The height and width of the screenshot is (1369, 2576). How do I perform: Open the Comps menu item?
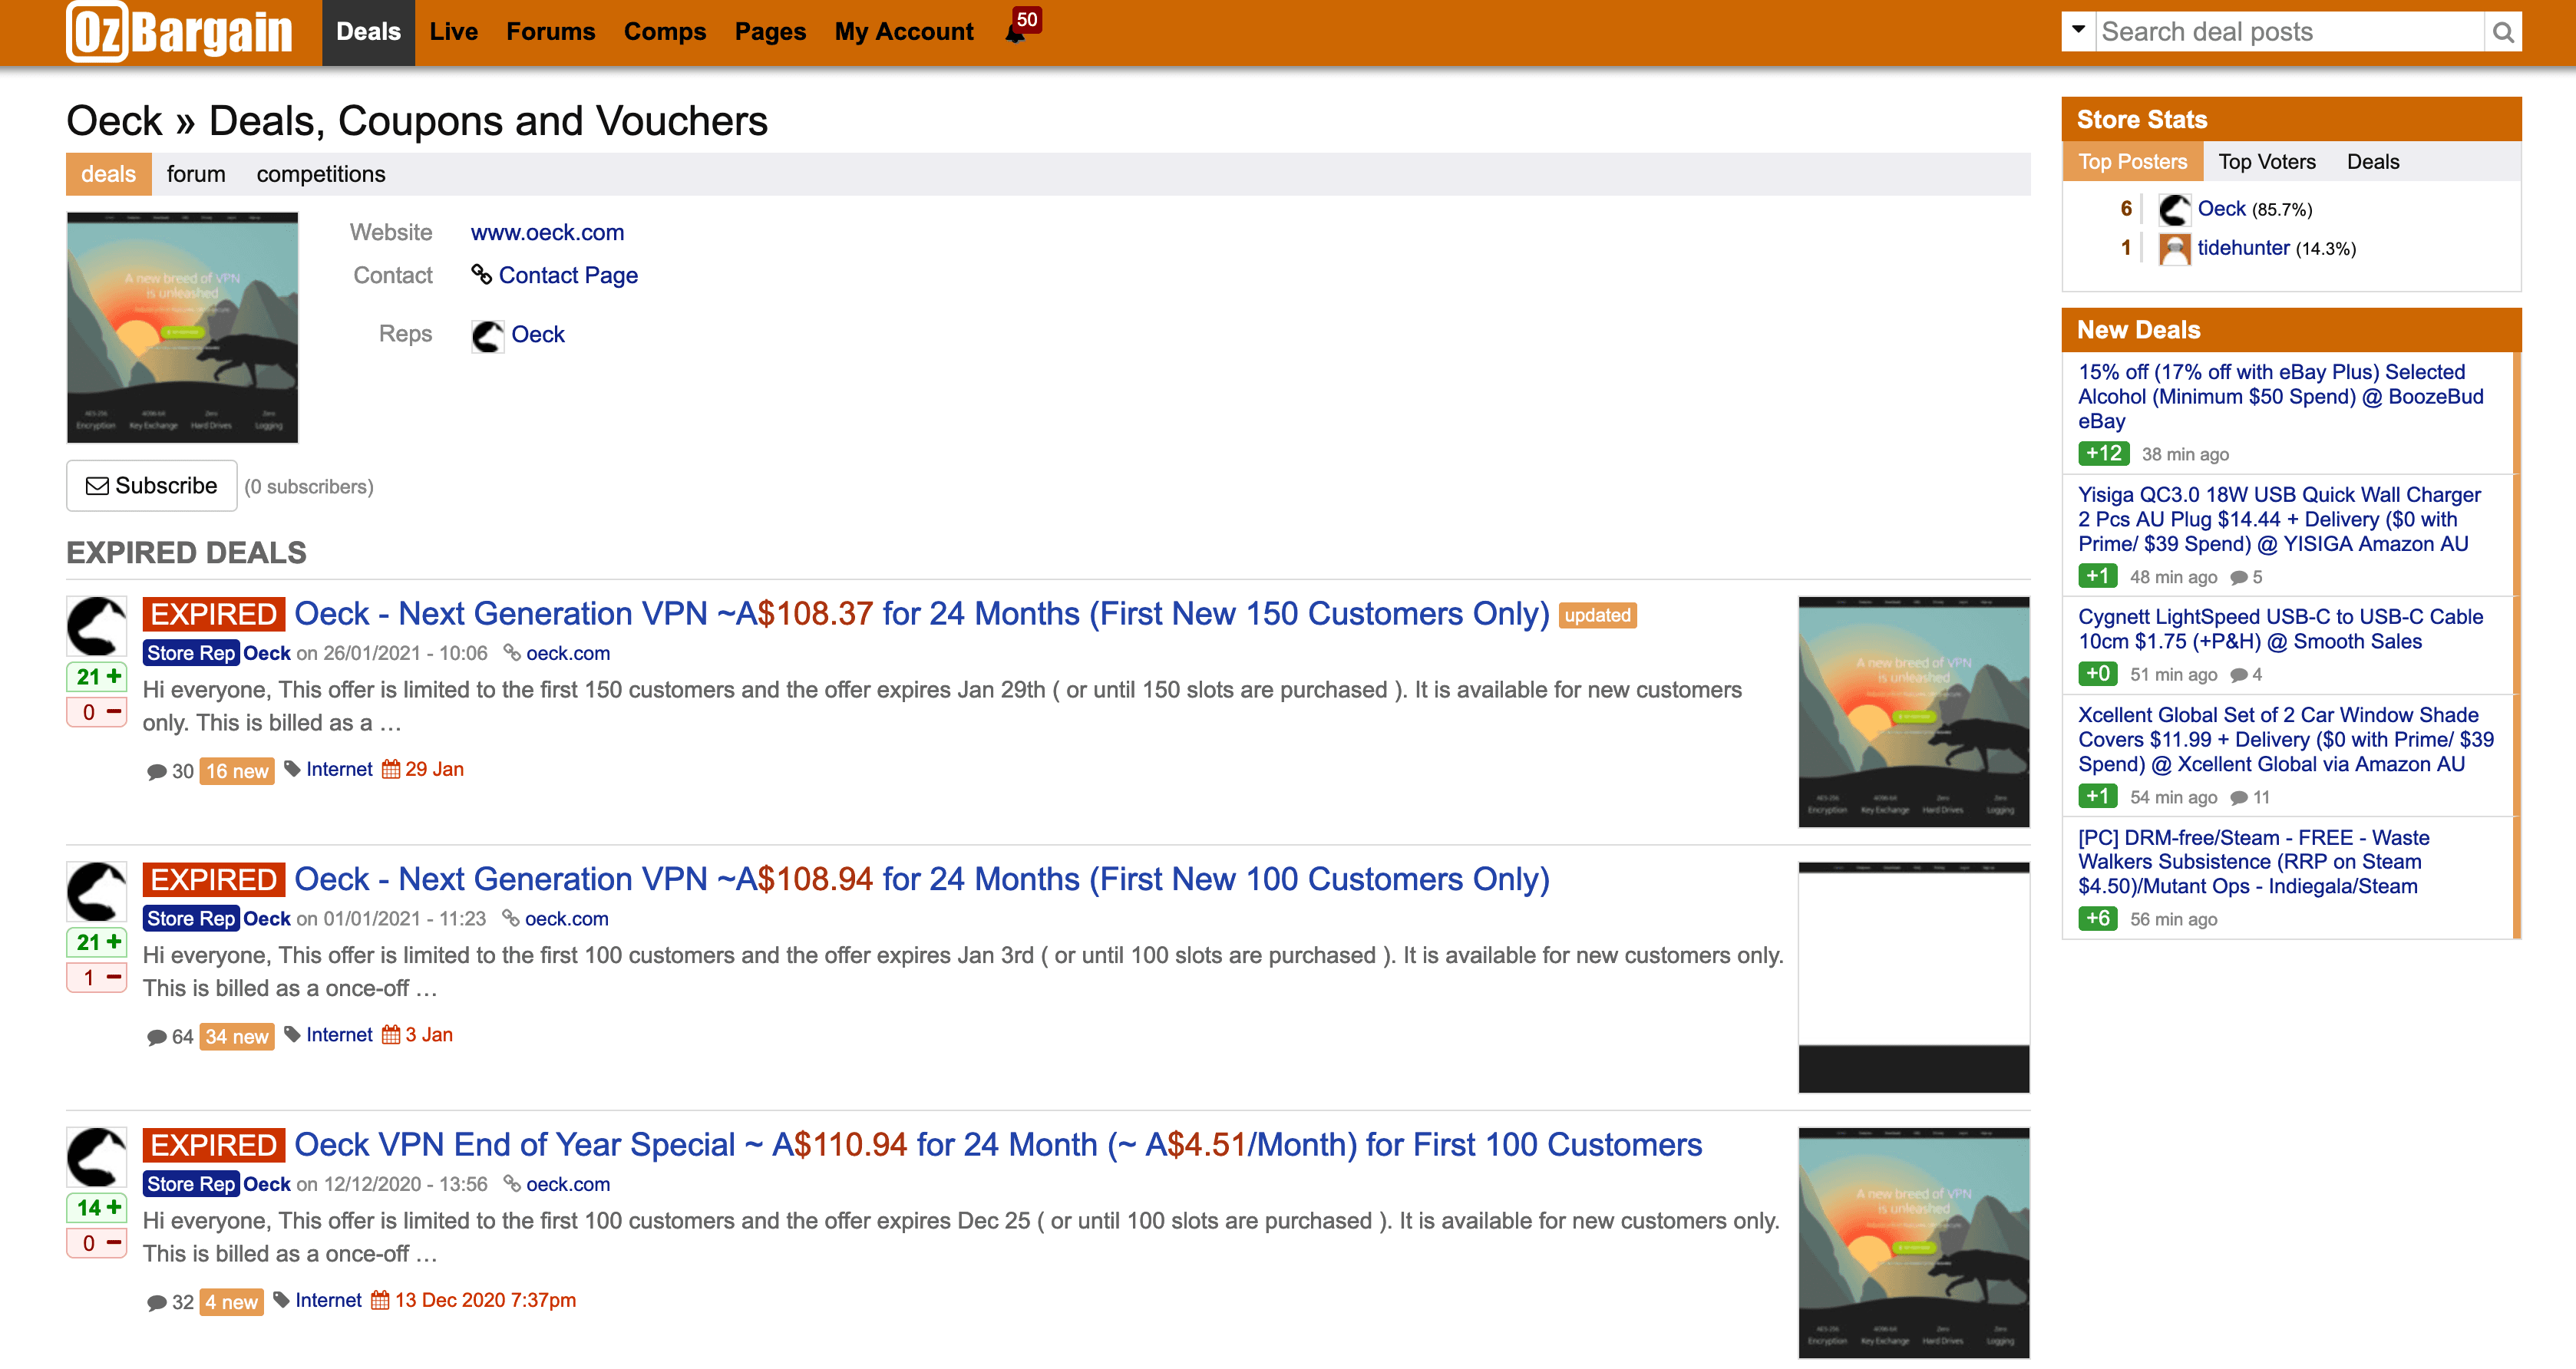pos(665,32)
